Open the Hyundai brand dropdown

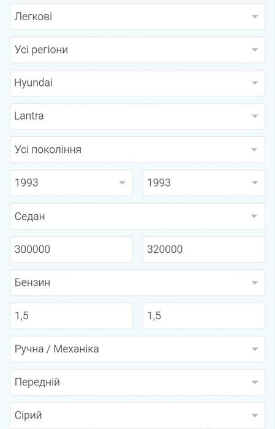pyautogui.click(x=137, y=83)
